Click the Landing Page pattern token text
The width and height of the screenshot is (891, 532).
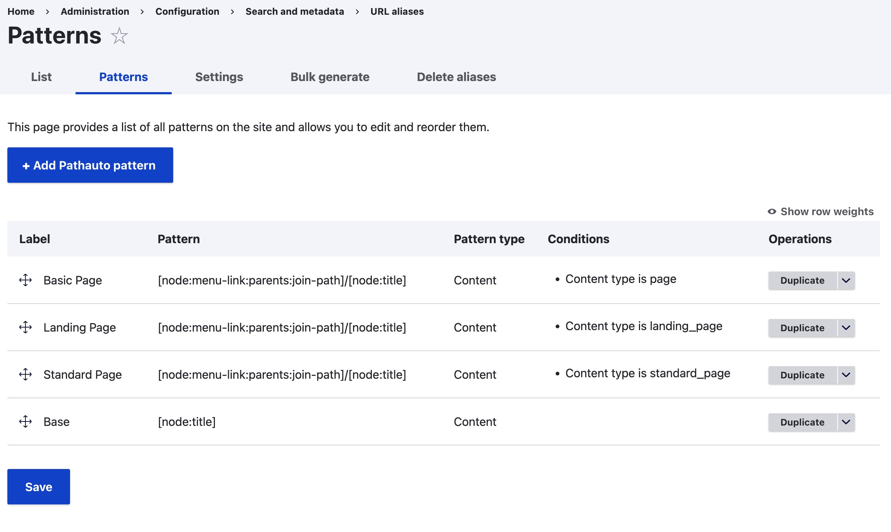[x=282, y=327]
